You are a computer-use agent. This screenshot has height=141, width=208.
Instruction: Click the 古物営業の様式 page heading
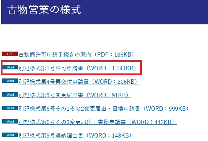click(44, 10)
